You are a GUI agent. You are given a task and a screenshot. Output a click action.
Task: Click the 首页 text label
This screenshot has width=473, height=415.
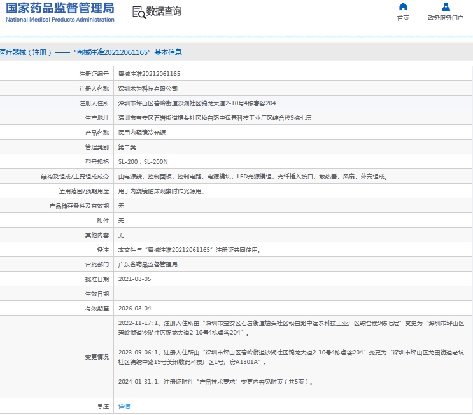pyautogui.click(x=403, y=18)
